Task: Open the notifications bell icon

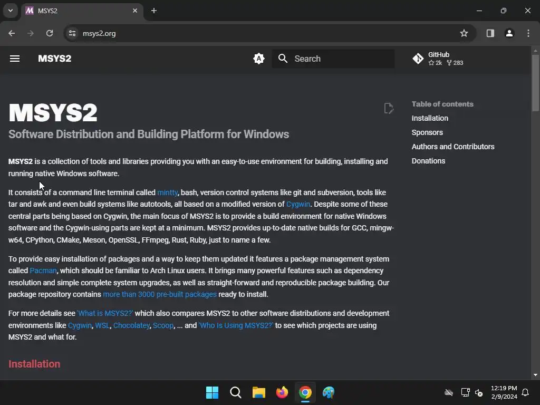Action: (525, 392)
